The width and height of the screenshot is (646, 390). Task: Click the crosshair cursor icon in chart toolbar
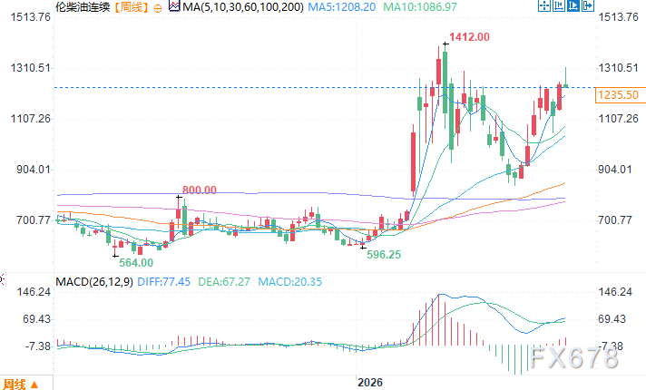click(543, 5)
